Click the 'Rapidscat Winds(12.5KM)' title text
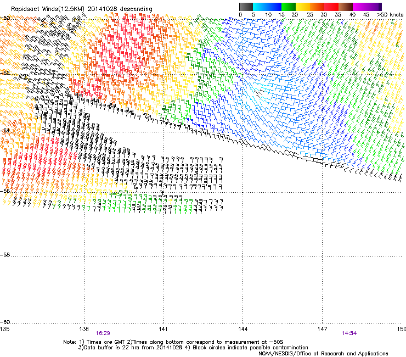Image resolution: width=406 pixels, height=357 pixels. tap(48, 9)
